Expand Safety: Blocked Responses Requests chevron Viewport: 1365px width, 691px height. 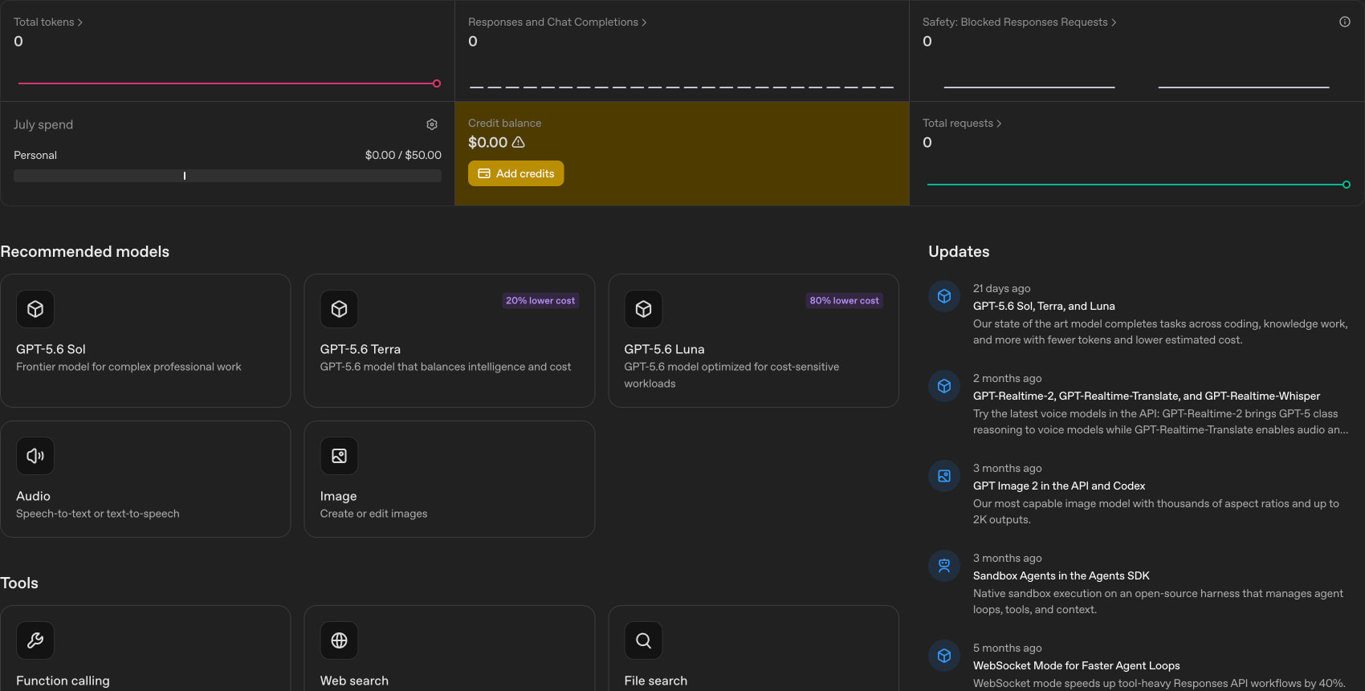(x=1114, y=22)
